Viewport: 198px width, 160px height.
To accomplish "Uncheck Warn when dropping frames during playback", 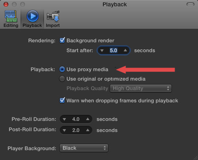I will click(x=62, y=100).
